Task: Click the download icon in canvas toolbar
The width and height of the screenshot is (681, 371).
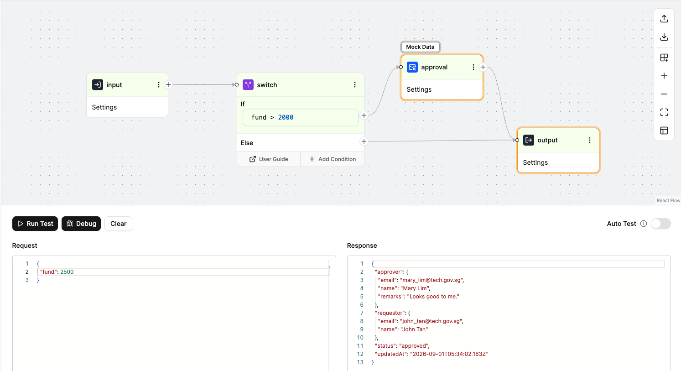Action: 664,37
